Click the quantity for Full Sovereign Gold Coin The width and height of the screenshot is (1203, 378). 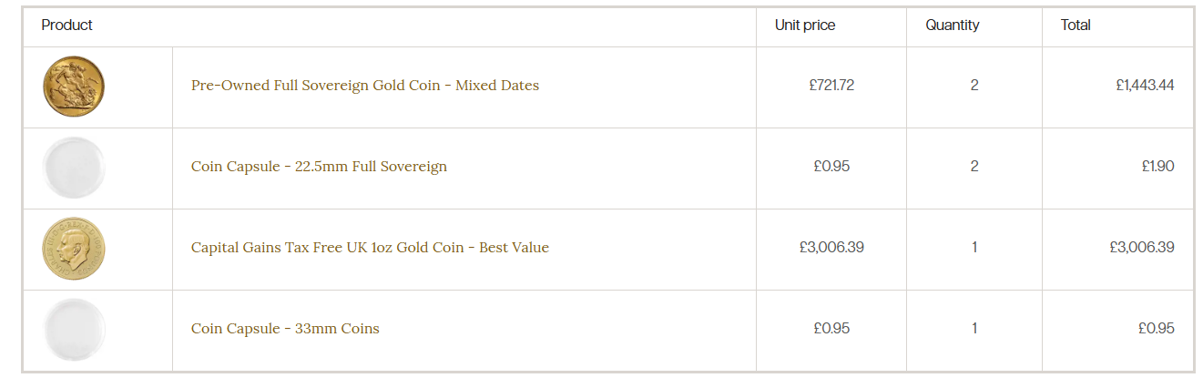(974, 86)
